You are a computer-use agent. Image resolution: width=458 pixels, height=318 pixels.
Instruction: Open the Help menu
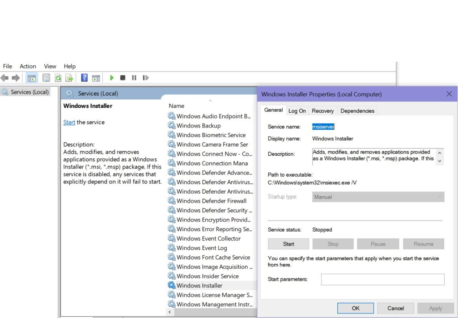(x=69, y=66)
